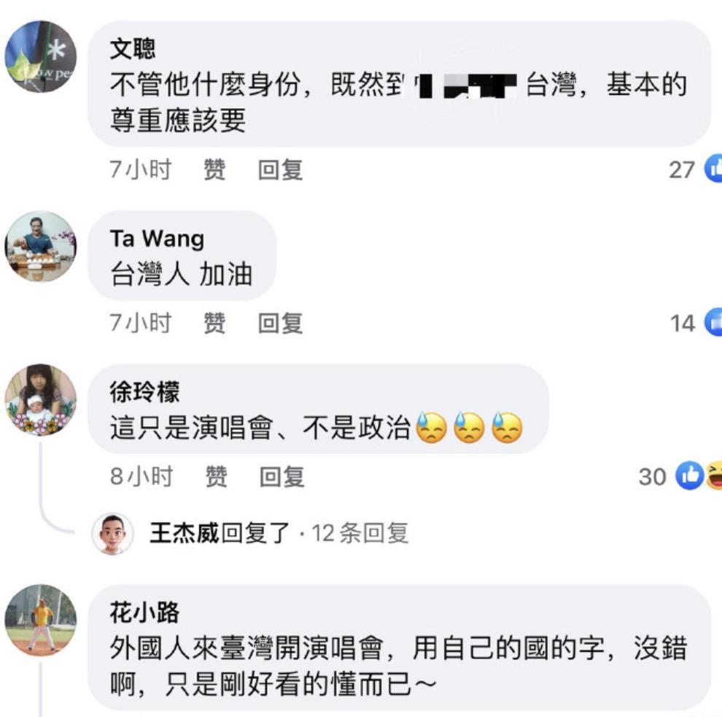The image size is (722, 717).
Task: Open 徐玲檬's profile avatar
Action: click(41, 400)
